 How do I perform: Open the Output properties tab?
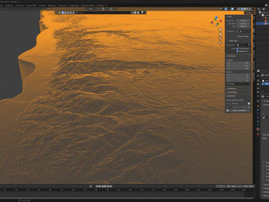pyautogui.click(x=258, y=84)
